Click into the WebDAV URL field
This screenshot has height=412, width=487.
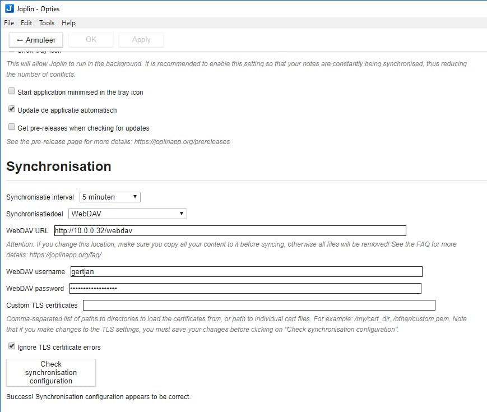[x=230, y=230]
